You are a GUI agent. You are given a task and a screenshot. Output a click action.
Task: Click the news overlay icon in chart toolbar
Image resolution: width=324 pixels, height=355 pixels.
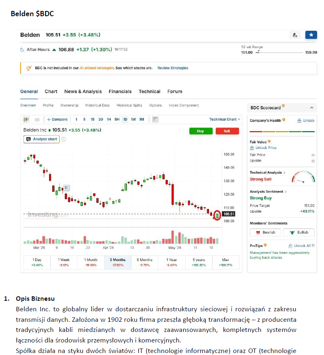(155, 119)
